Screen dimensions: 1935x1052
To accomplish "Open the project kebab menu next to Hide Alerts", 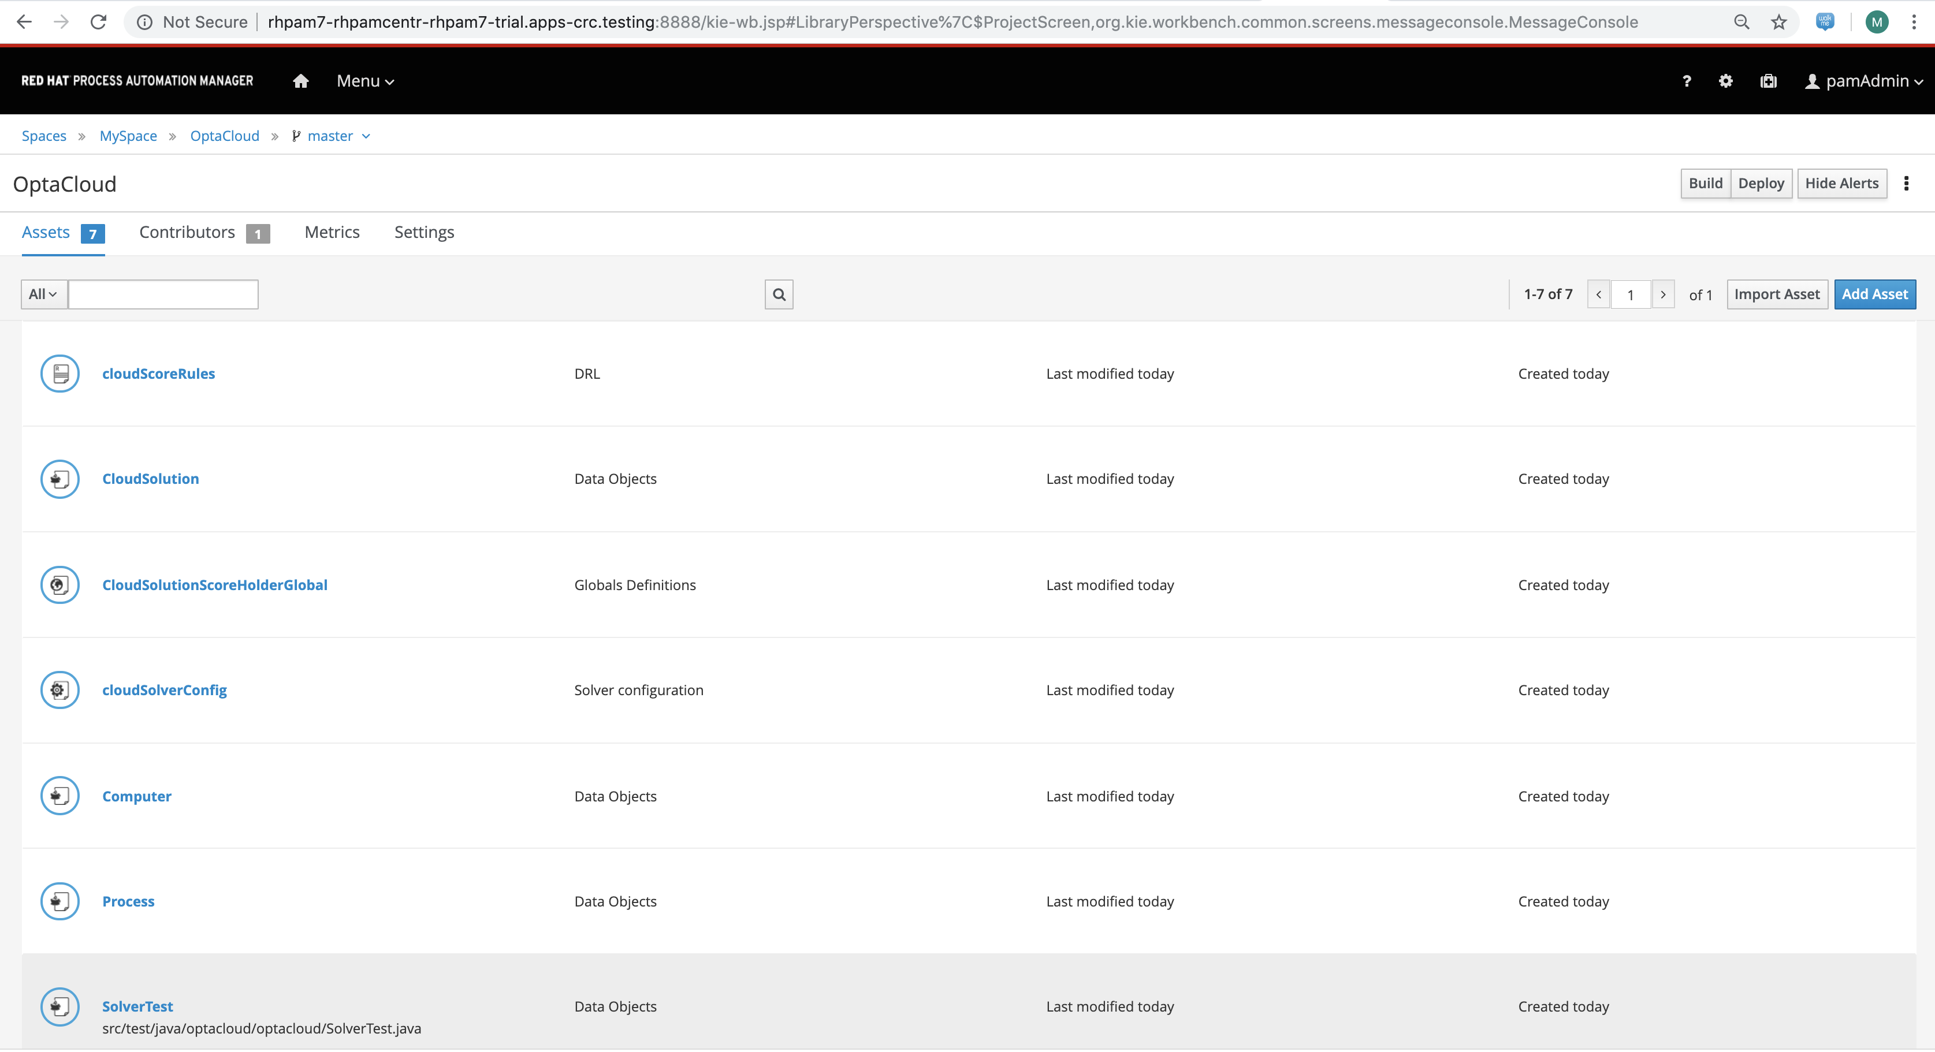I will (x=1907, y=183).
